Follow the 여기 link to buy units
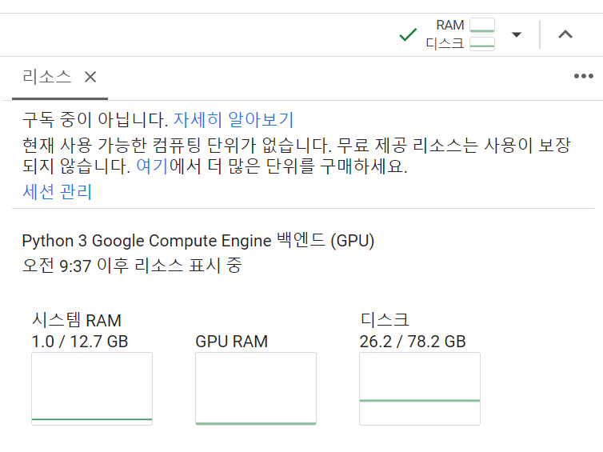 click(150, 168)
